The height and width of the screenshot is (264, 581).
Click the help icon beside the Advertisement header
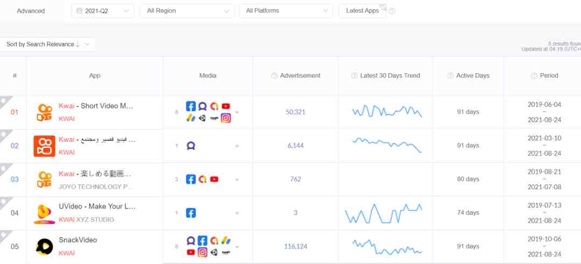point(274,75)
